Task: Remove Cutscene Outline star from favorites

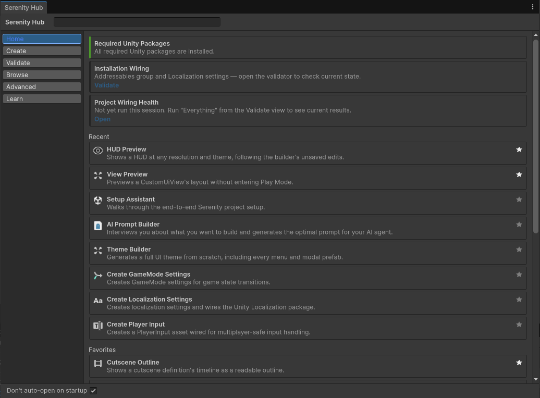Action: pos(519,363)
